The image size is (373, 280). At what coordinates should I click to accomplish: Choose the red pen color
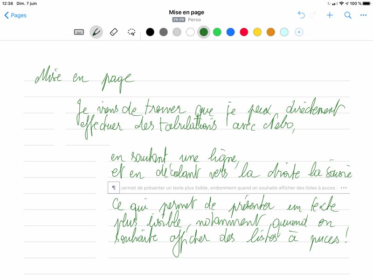244,32
